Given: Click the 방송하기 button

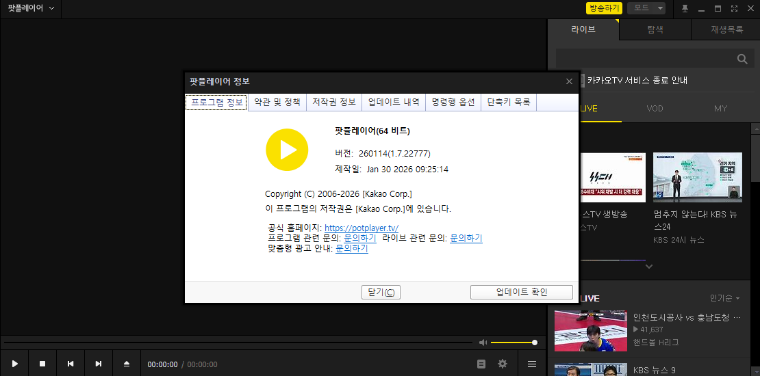Looking at the screenshot, I should [x=603, y=8].
